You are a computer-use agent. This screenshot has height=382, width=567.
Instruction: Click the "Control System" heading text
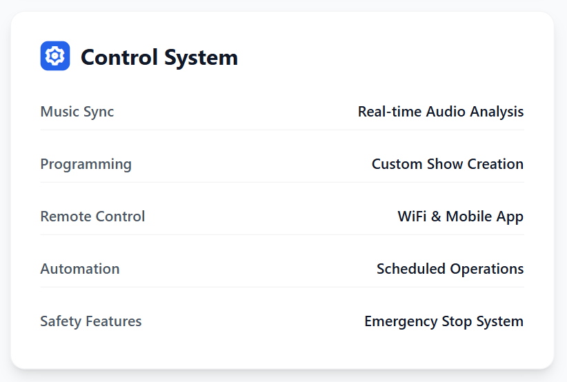point(159,57)
